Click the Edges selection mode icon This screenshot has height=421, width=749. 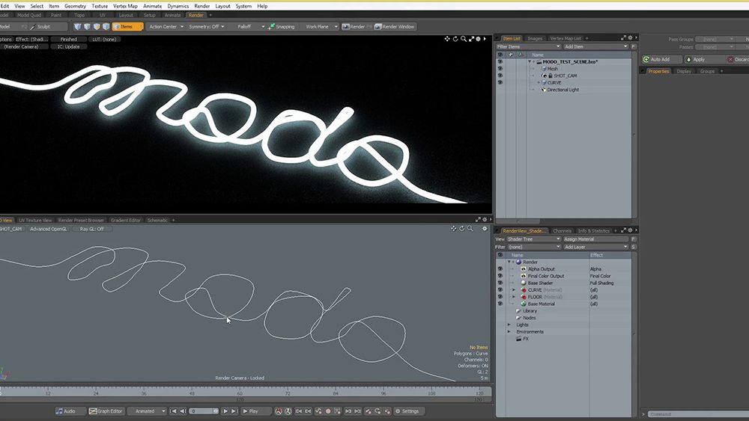(x=87, y=27)
